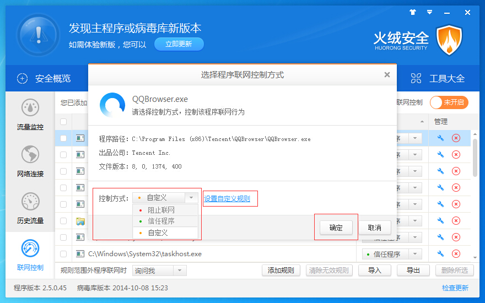Open 检查更新 link
The image size is (485, 303).
coord(455,288)
